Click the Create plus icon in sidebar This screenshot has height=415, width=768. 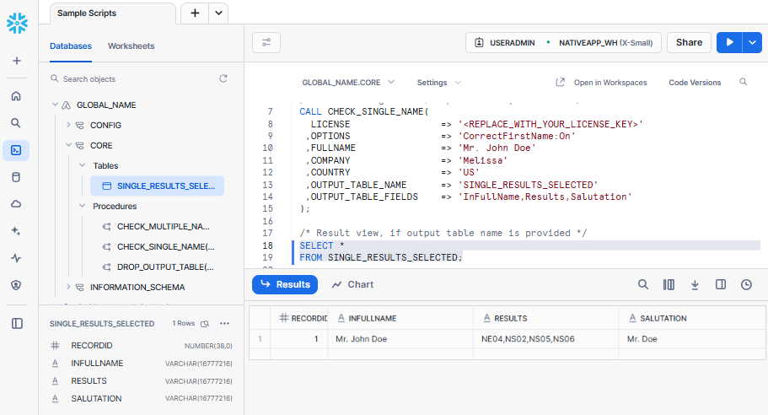tap(17, 61)
